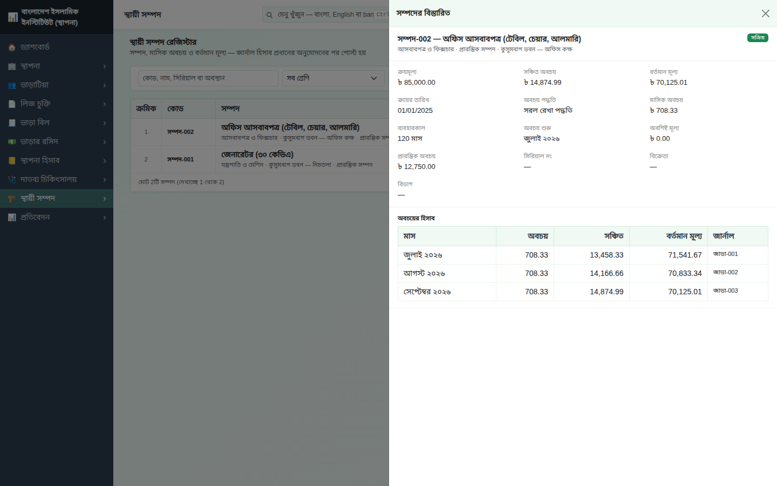777x486 pixels.
Task: Expand the স্থাপনা menu chevron
Action: coord(105,66)
